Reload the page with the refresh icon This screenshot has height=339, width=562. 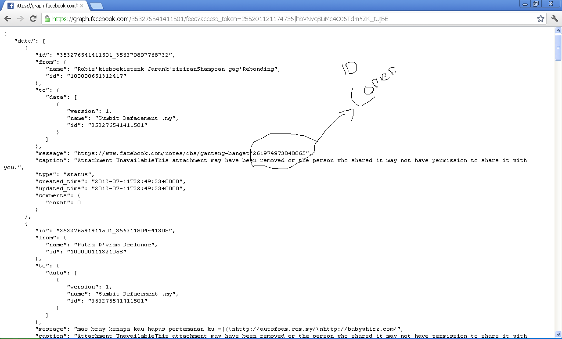point(33,19)
